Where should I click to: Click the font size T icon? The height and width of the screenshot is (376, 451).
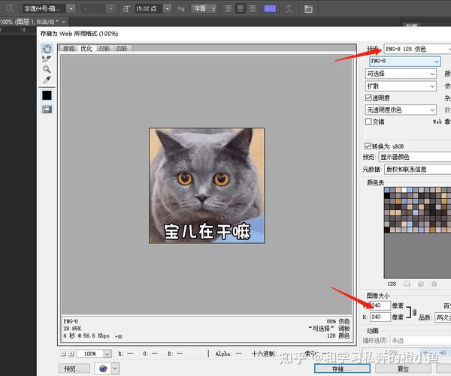point(126,8)
